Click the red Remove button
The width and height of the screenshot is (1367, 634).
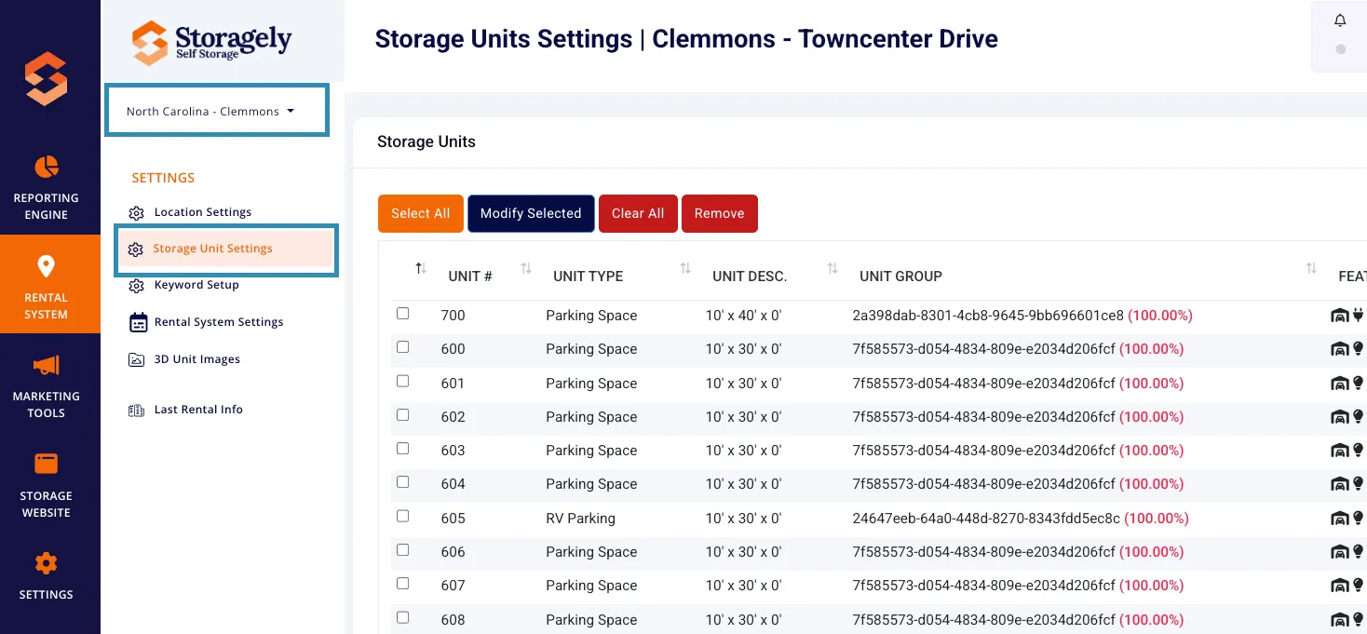[x=719, y=213]
